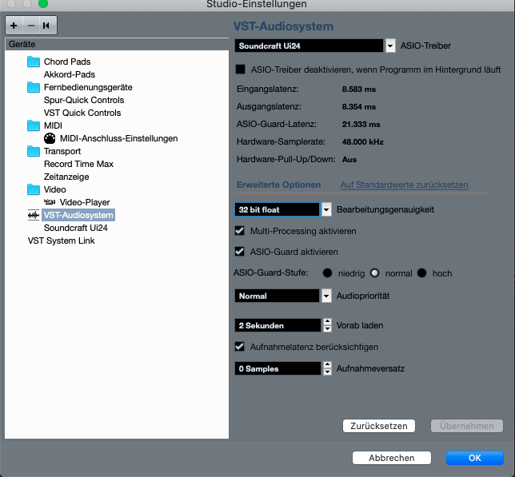This screenshot has width=515, height=477.
Task: Toggle Aufnahmelatenz berücksichtigen checkbox
Action: point(240,347)
